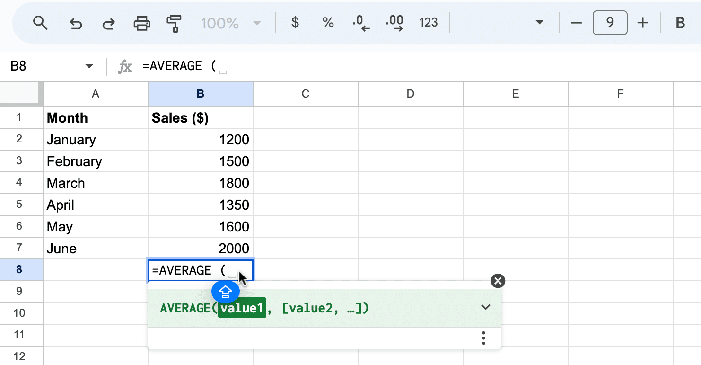701x365 pixels.
Task: Click the search menus magnifier icon
Action: [40, 23]
